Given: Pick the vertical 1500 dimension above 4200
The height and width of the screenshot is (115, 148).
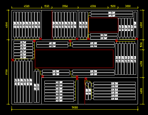Looking at the screenshot, I should click(x=141, y=45).
